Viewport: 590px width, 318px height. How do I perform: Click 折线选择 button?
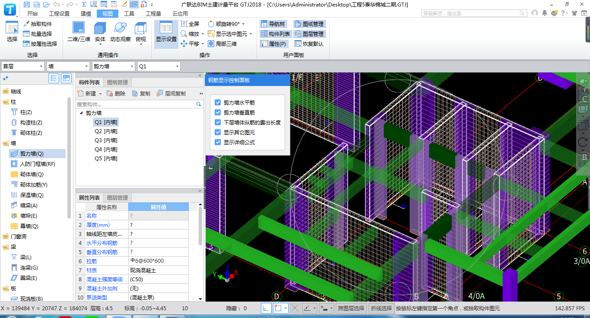[x=381, y=308]
